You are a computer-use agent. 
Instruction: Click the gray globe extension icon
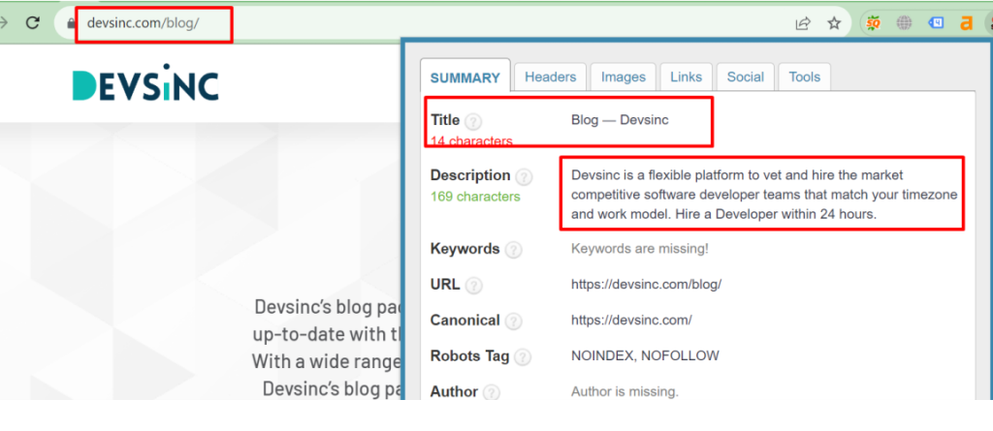point(905,23)
